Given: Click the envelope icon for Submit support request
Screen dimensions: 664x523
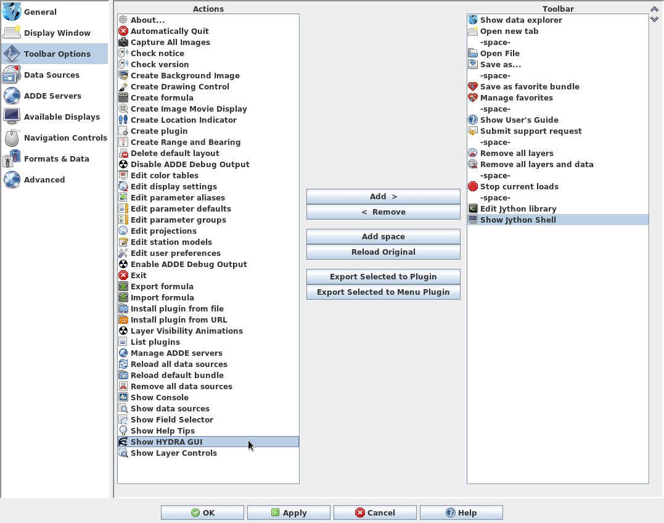Looking at the screenshot, I should pos(473,131).
